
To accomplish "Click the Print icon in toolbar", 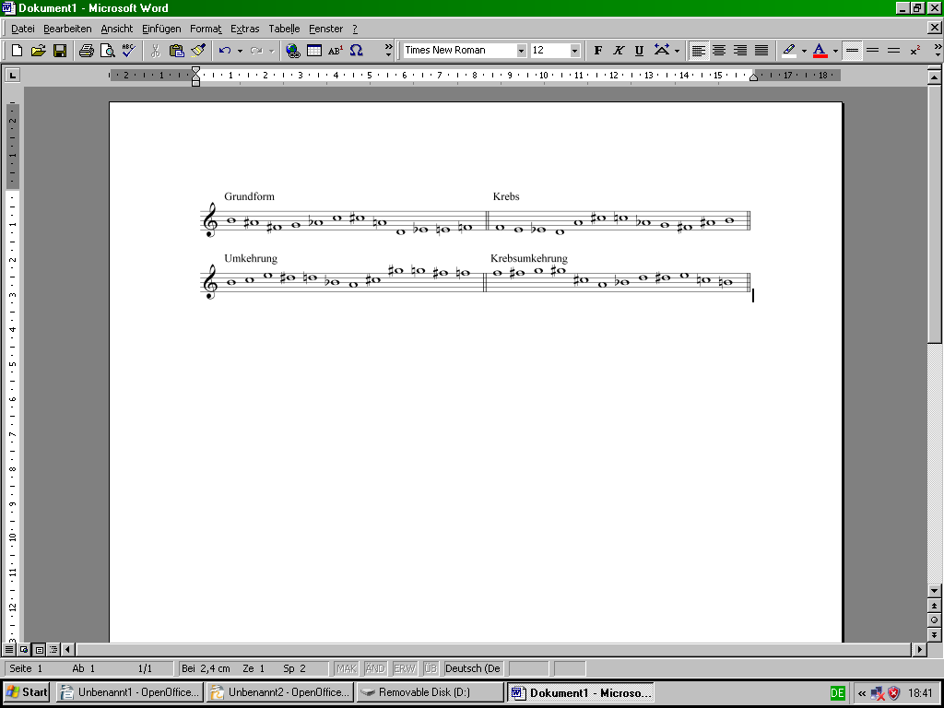I will point(86,51).
